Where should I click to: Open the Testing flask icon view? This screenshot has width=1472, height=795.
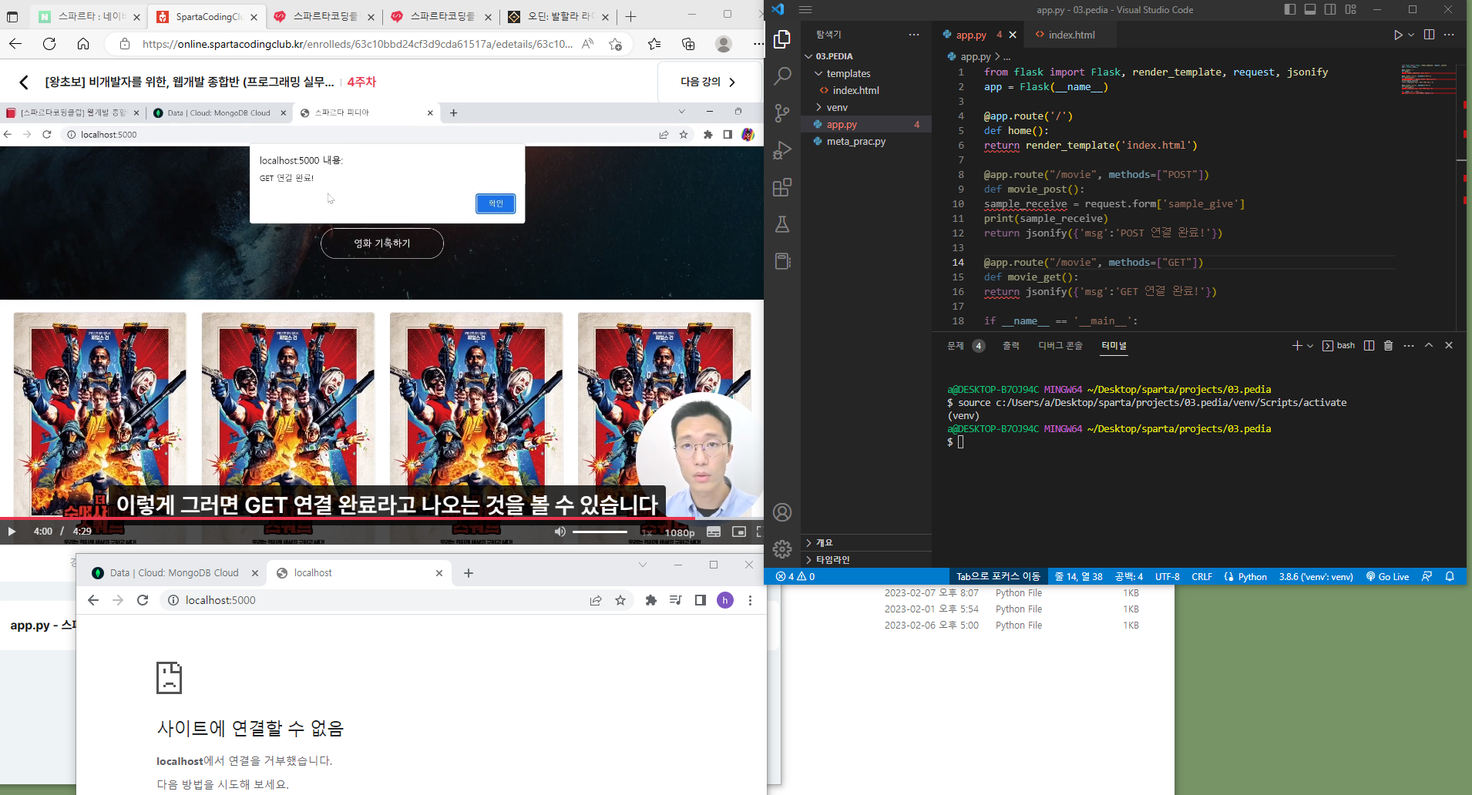[x=782, y=224]
